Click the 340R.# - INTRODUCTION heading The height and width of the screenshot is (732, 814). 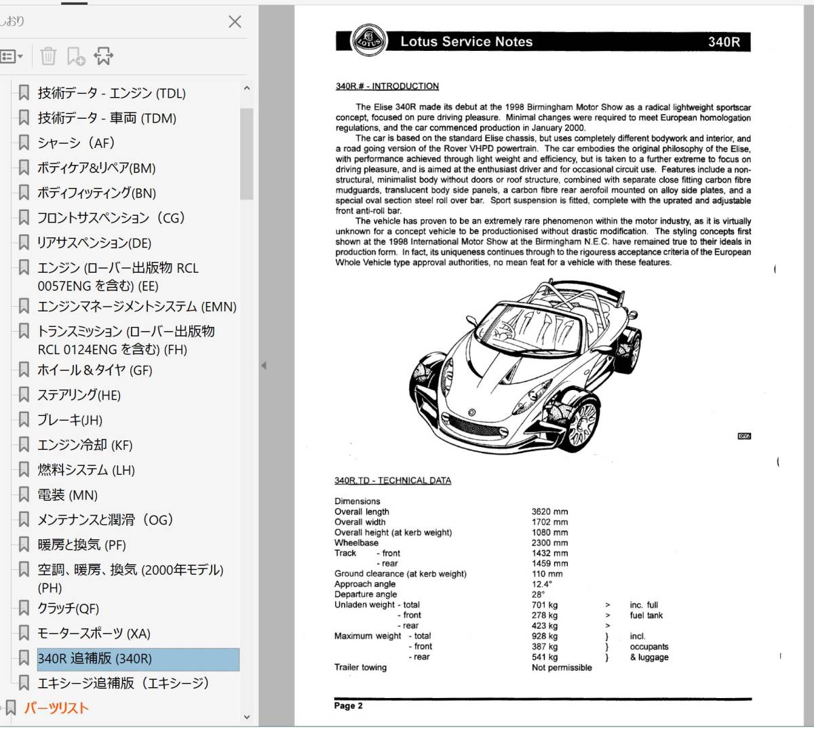tap(387, 86)
